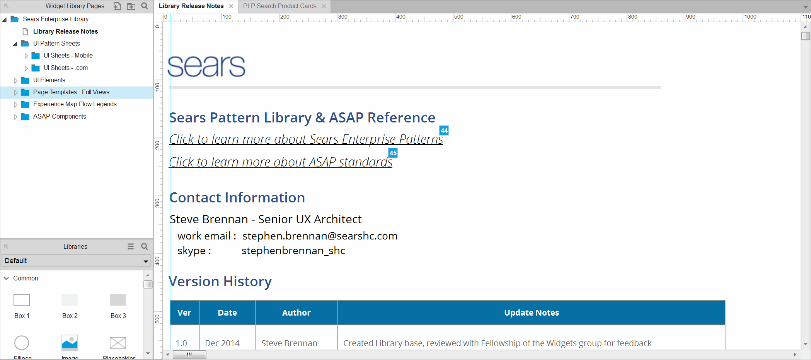Switch to PLP Search Product Cards tab
The width and height of the screenshot is (811, 360).
(x=279, y=6)
